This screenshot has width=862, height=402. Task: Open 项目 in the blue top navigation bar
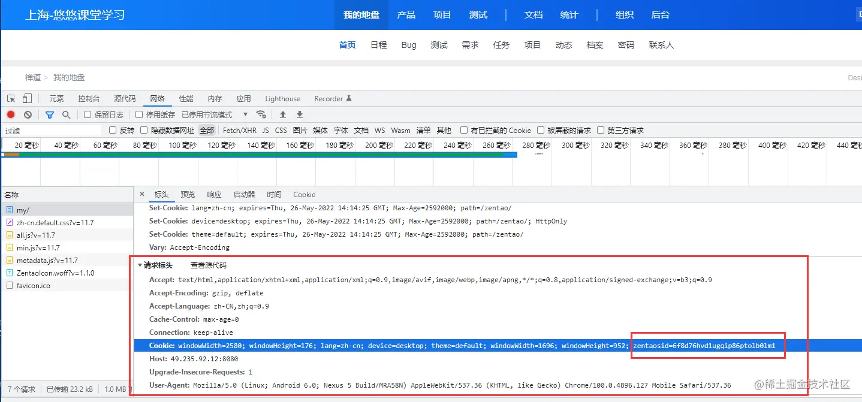442,15
